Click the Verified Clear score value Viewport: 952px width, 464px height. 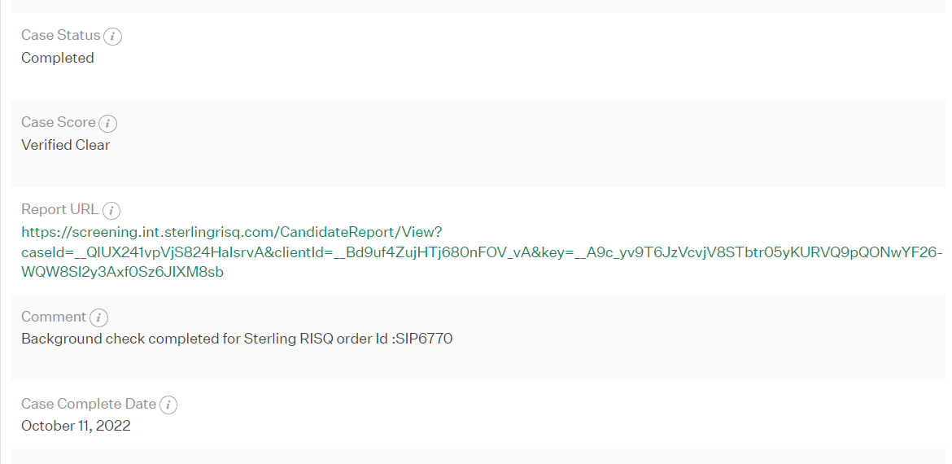pos(66,145)
